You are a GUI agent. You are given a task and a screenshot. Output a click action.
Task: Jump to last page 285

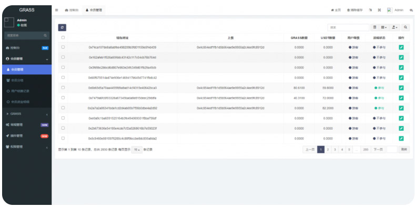pos(366,150)
